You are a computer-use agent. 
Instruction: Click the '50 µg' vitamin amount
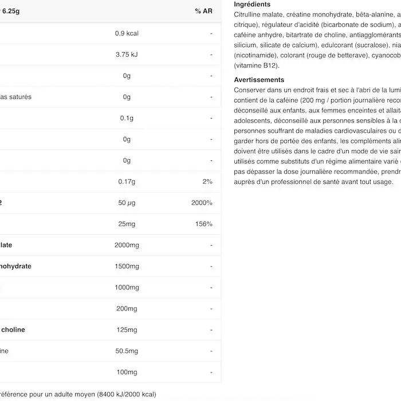point(127,203)
